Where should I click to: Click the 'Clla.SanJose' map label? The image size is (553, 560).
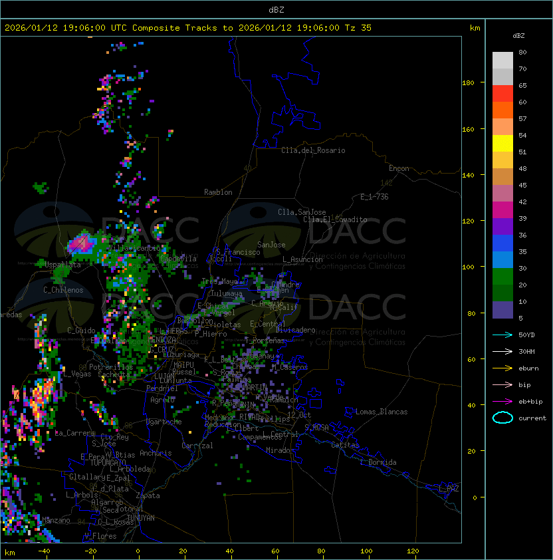pyautogui.click(x=302, y=212)
